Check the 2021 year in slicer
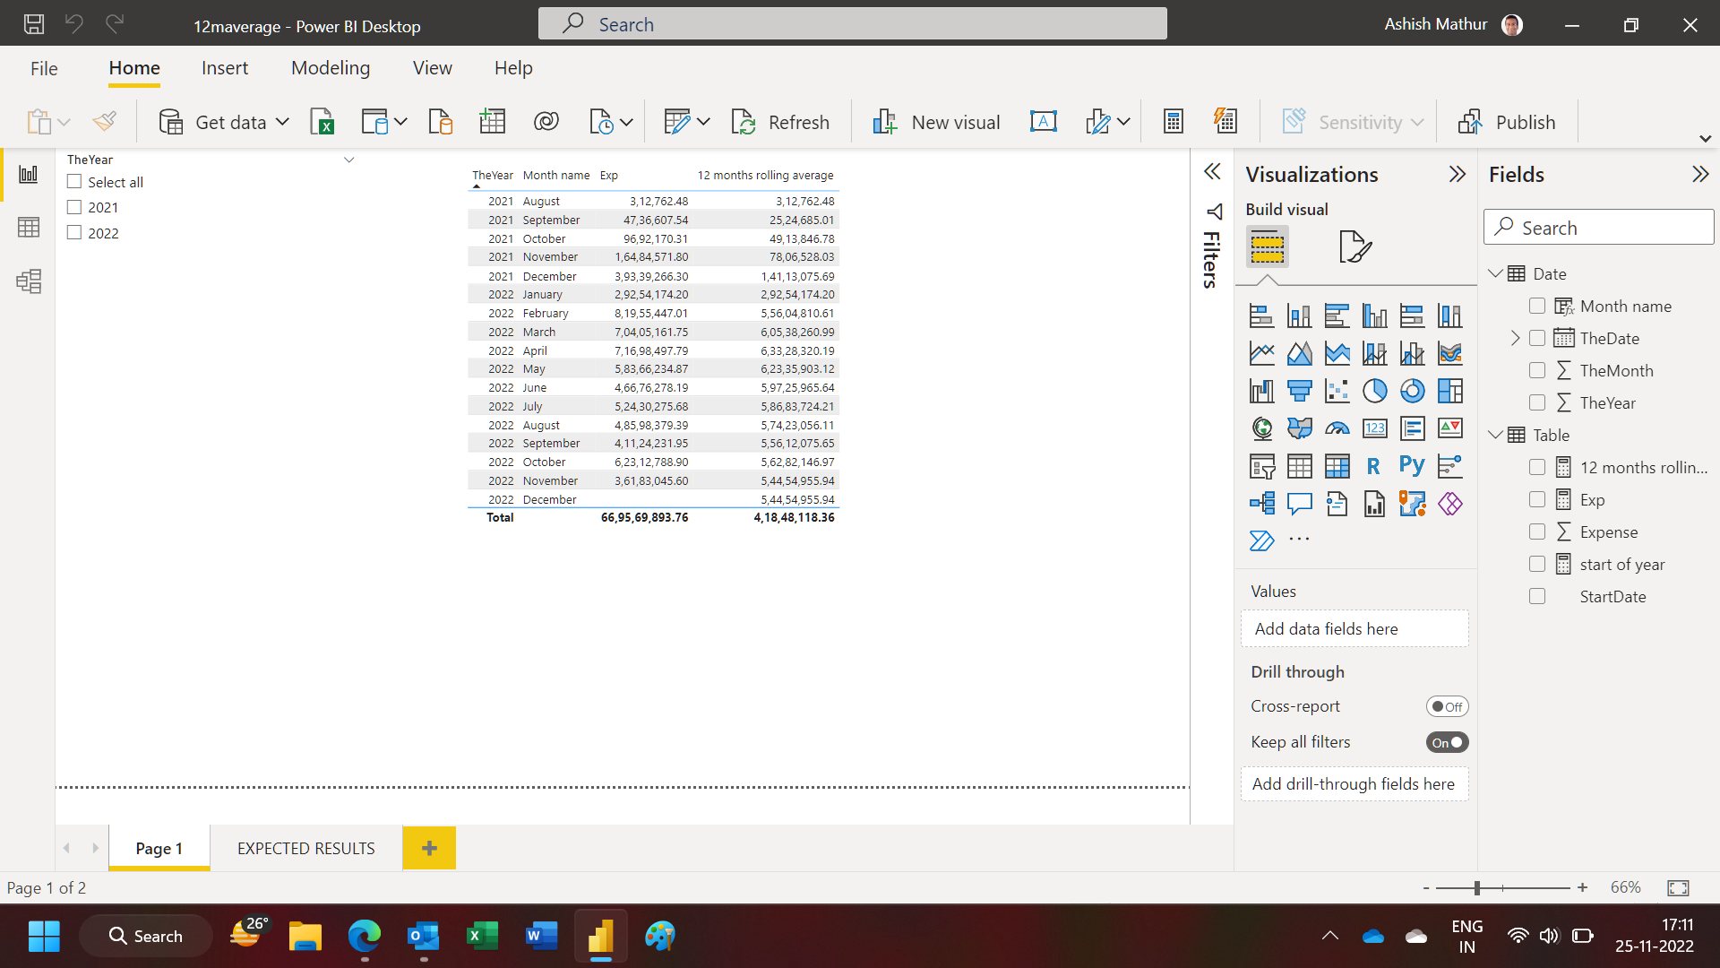The height and width of the screenshot is (968, 1720). point(74,207)
